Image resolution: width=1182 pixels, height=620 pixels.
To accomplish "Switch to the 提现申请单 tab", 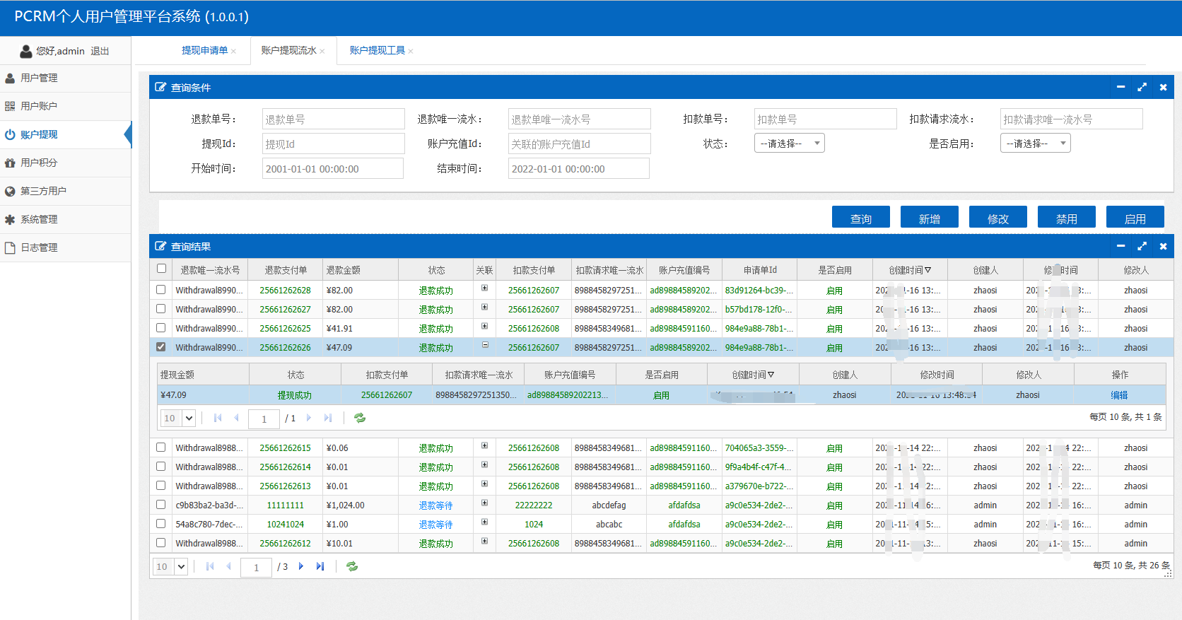I will (204, 50).
